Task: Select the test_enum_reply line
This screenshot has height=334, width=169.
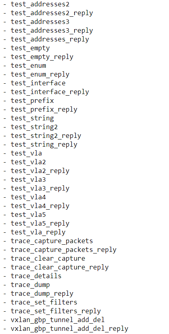Action: [x=40, y=75]
